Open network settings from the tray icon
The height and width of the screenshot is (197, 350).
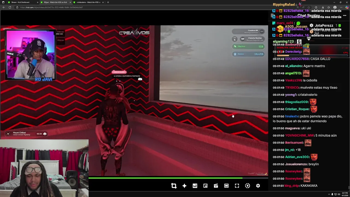336,194
